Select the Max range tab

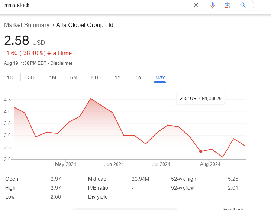[x=160, y=77]
